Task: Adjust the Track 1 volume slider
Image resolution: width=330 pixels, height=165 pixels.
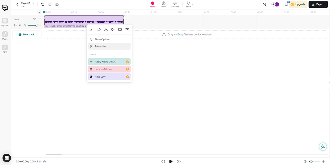Action: [x=34, y=25]
